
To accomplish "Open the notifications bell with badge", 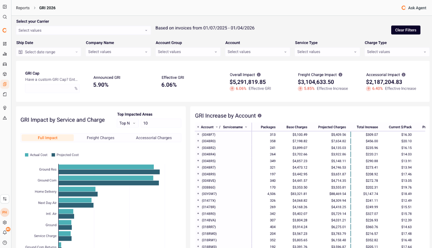I will point(4,233).
